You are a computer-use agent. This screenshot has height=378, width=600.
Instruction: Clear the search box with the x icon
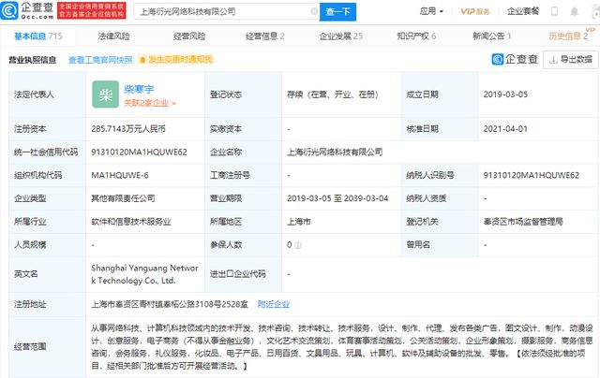click(x=314, y=11)
